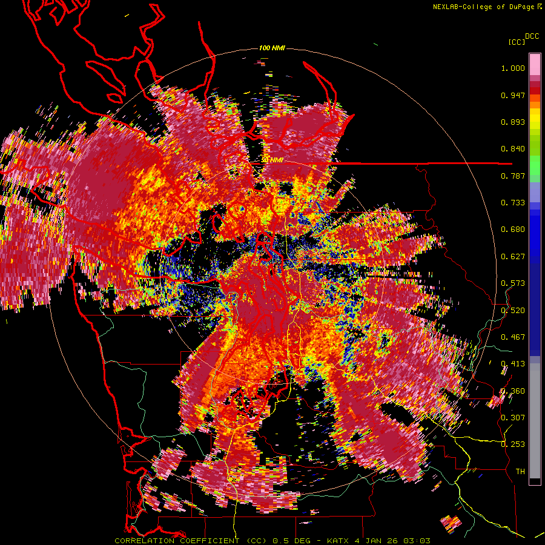Click the DCC label above the color scale
Image resolution: width=545 pixels, height=545 pixels.
(x=532, y=36)
